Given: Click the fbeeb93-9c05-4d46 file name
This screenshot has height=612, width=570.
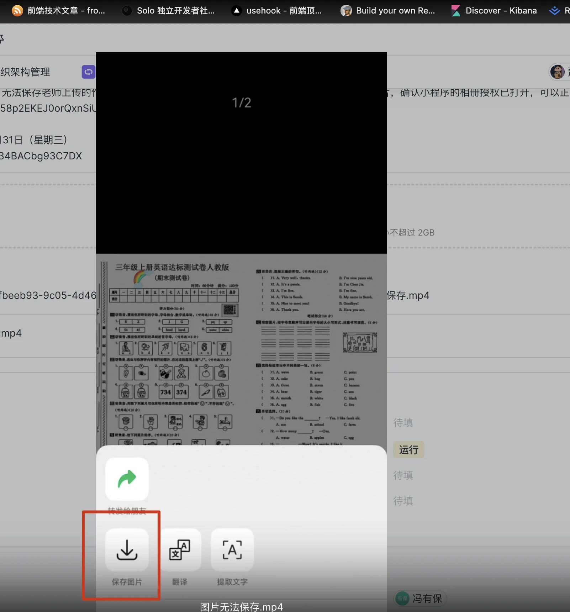Looking at the screenshot, I should point(48,295).
